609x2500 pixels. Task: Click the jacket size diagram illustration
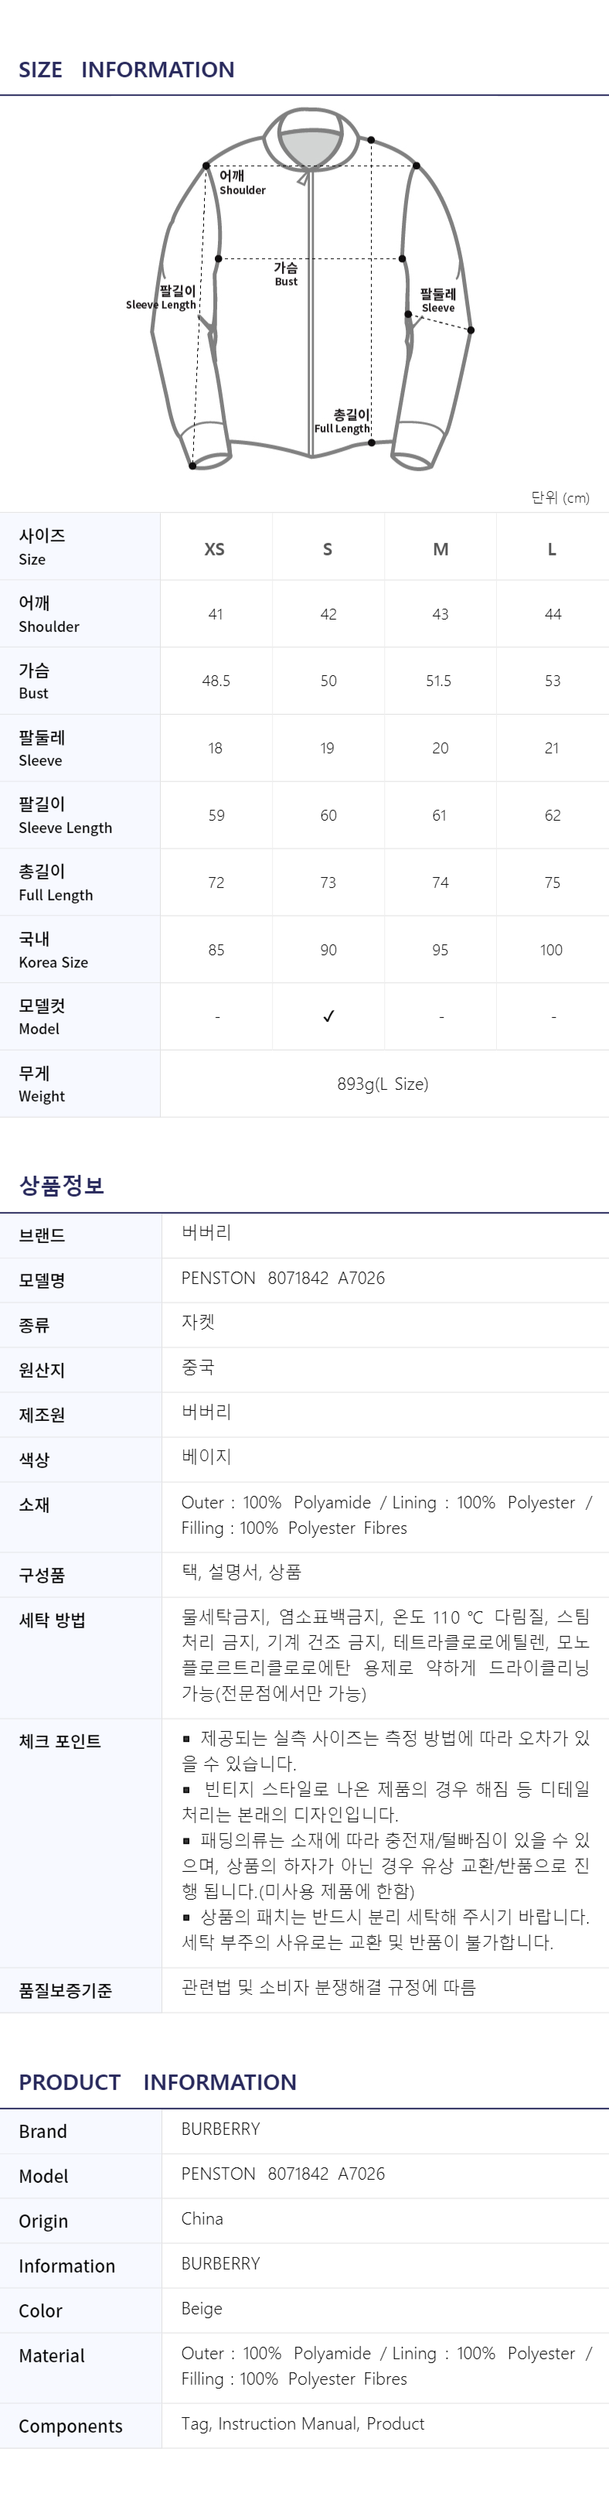[x=311, y=289]
